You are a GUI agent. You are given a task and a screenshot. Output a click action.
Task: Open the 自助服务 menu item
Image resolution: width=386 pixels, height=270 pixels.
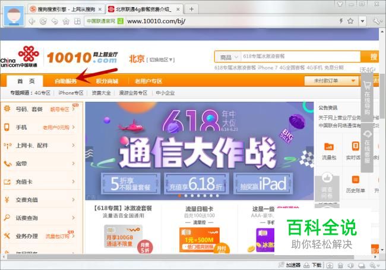(65, 81)
